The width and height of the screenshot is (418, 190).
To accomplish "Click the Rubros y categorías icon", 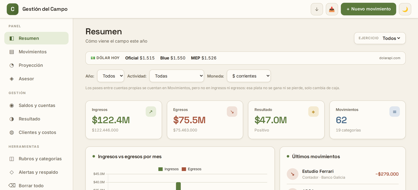I will pos(12,159).
